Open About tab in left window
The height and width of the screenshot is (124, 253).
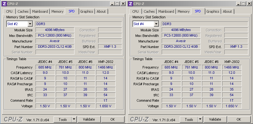pyautogui.click(x=101, y=11)
